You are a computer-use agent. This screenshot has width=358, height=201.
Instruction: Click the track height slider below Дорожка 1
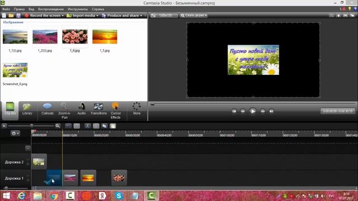point(6,188)
